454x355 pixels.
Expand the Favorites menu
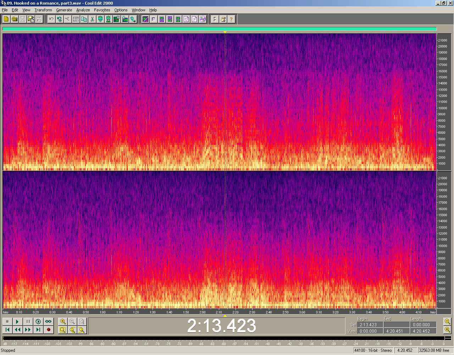102,10
